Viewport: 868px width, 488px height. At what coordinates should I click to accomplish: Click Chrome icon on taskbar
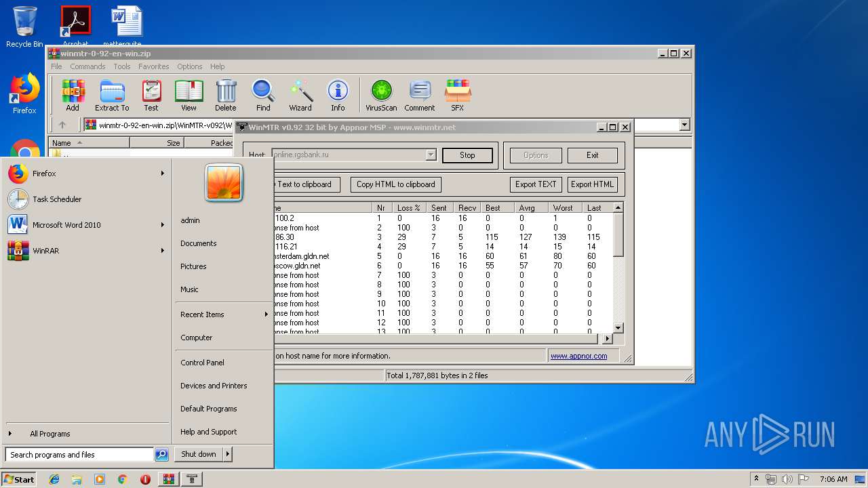point(122,479)
